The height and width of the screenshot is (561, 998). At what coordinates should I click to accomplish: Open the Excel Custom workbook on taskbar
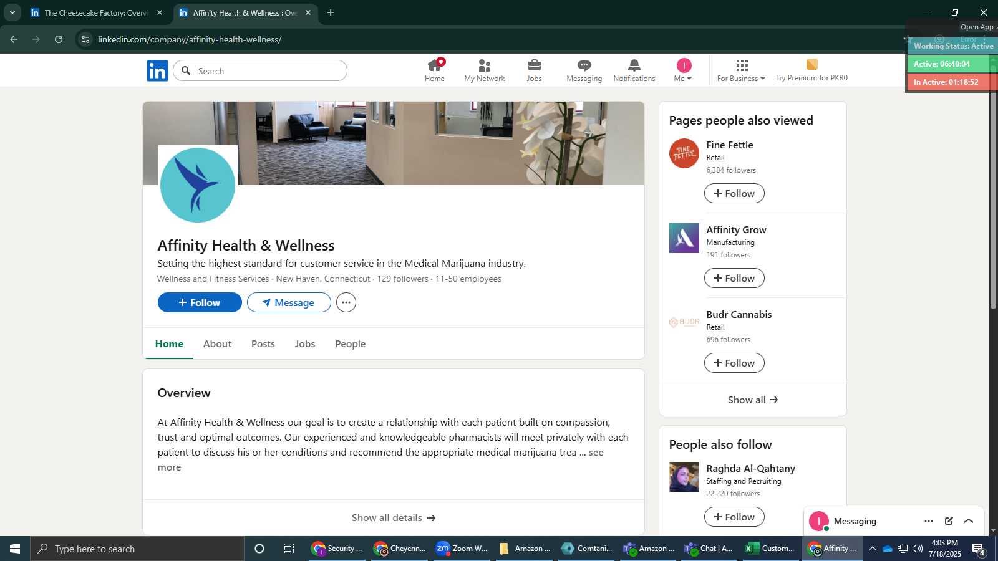click(x=770, y=549)
